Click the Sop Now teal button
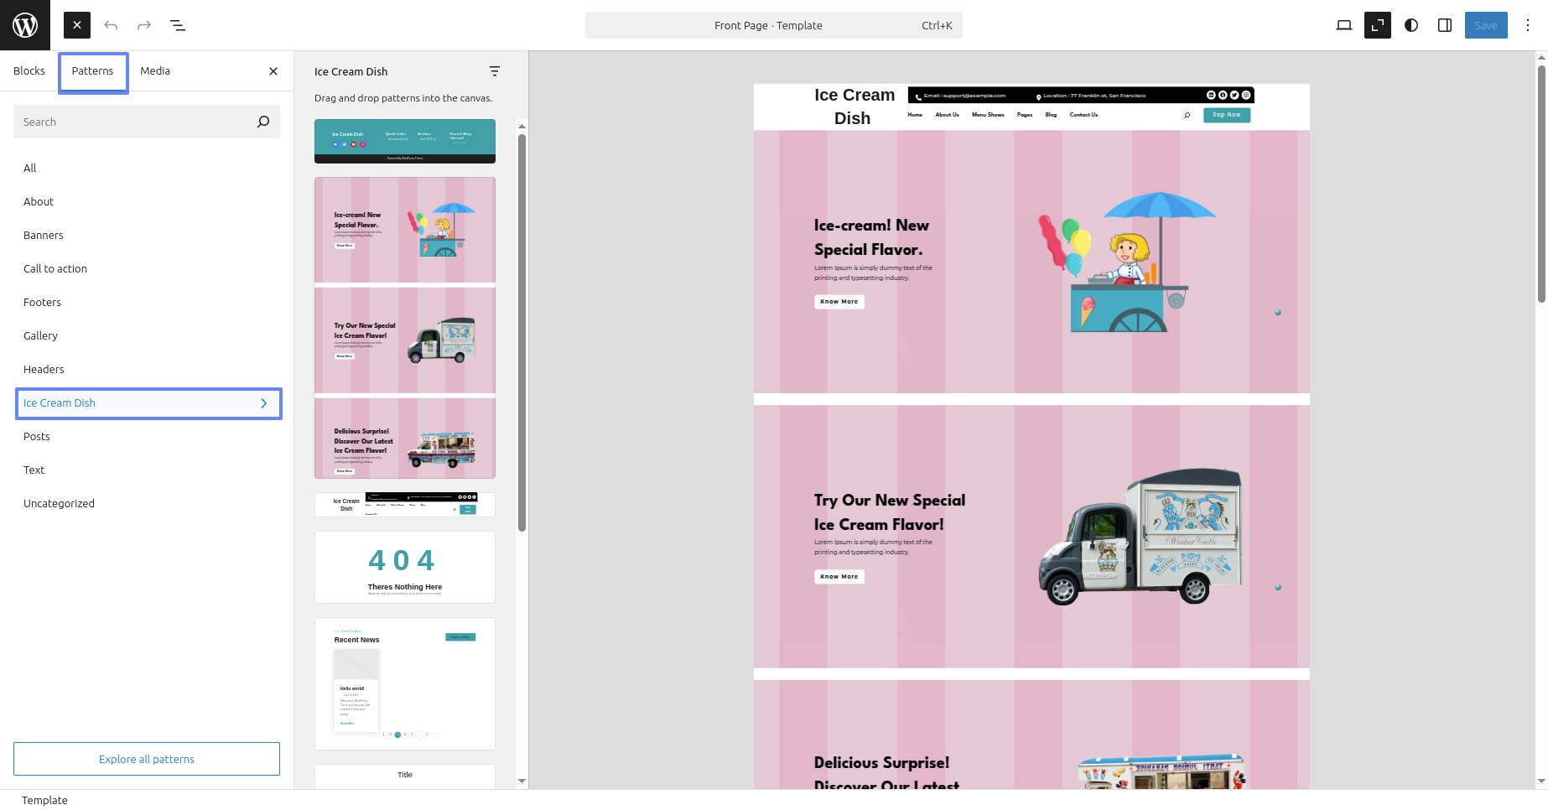This screenshot has height=810, width=1548. pos(1227,115)
